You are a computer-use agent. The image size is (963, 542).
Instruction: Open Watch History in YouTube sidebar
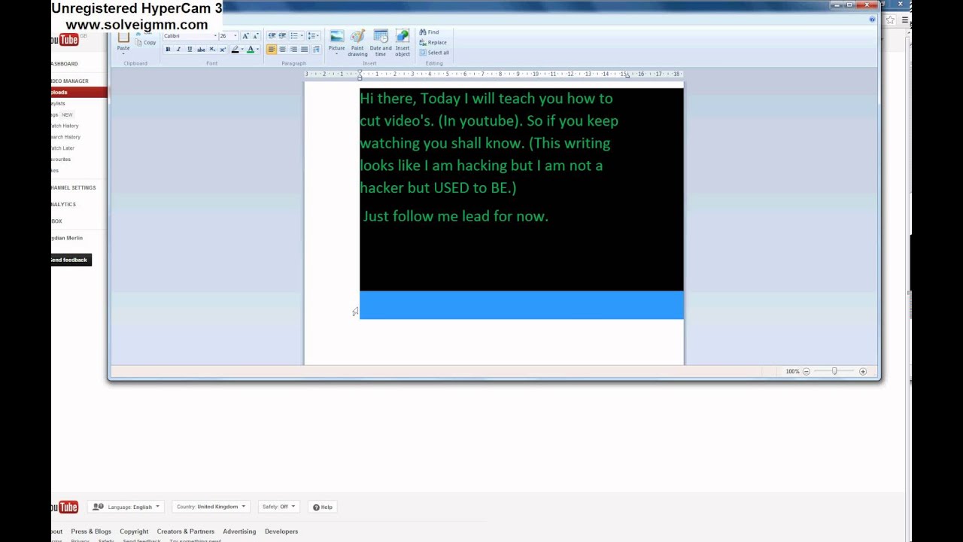point(65,126)
